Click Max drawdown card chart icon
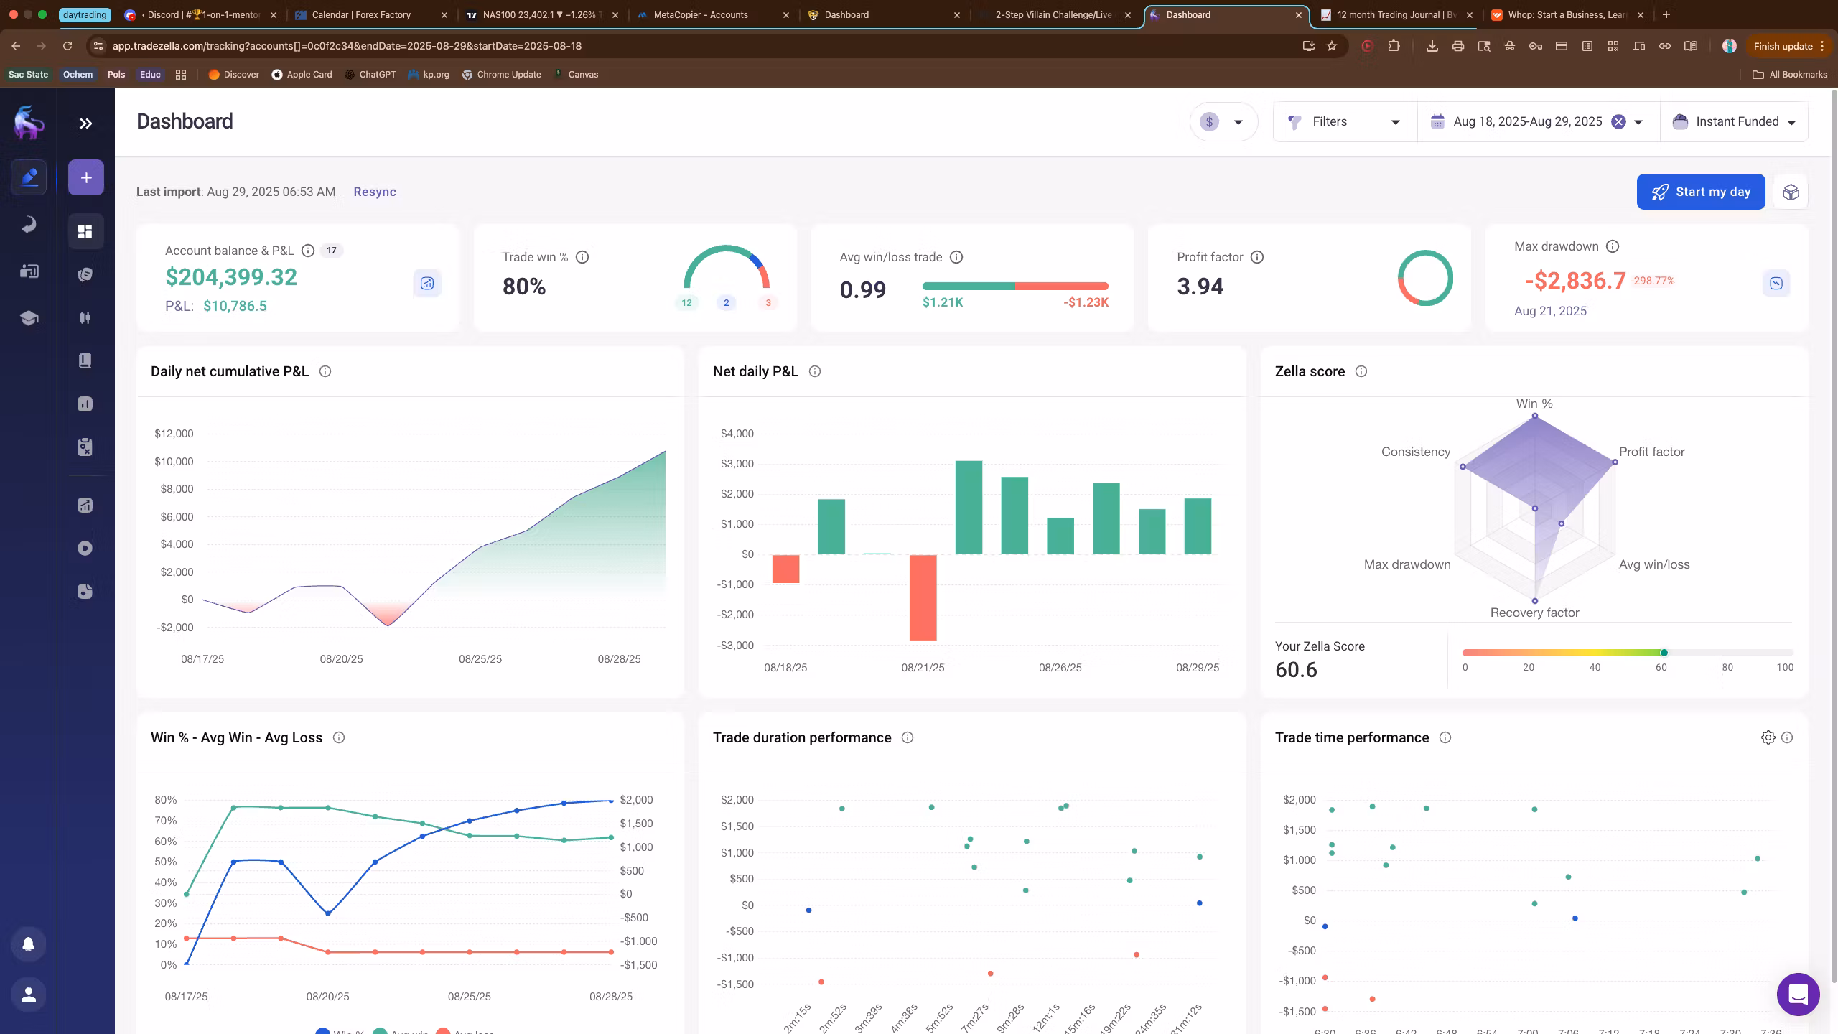This screenshot has width=1838, height=1034. 1776,283
